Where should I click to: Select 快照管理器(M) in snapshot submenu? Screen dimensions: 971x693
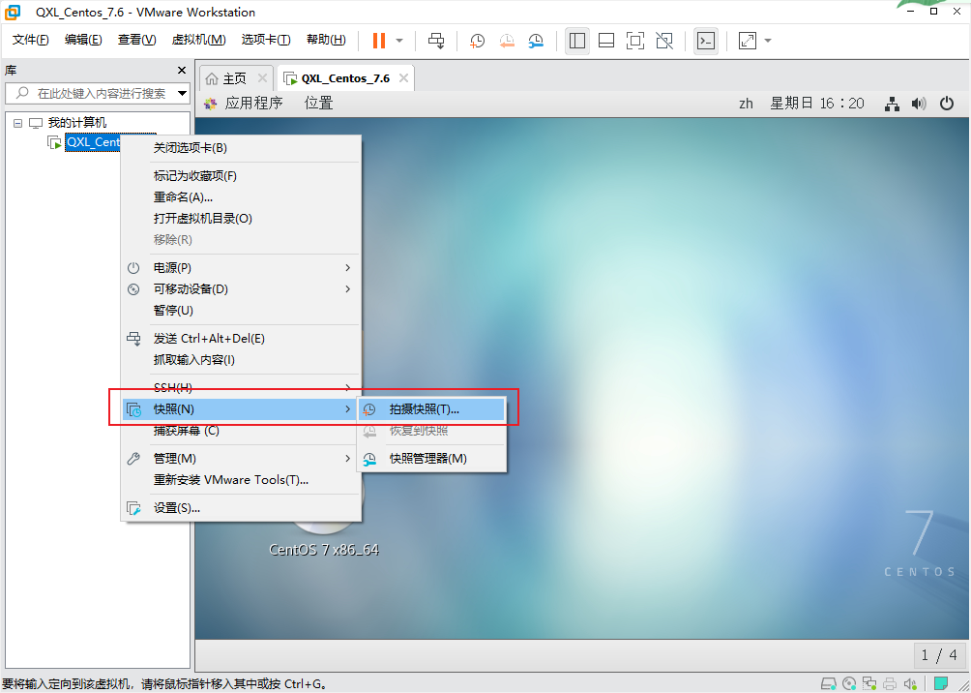(431, 459)
